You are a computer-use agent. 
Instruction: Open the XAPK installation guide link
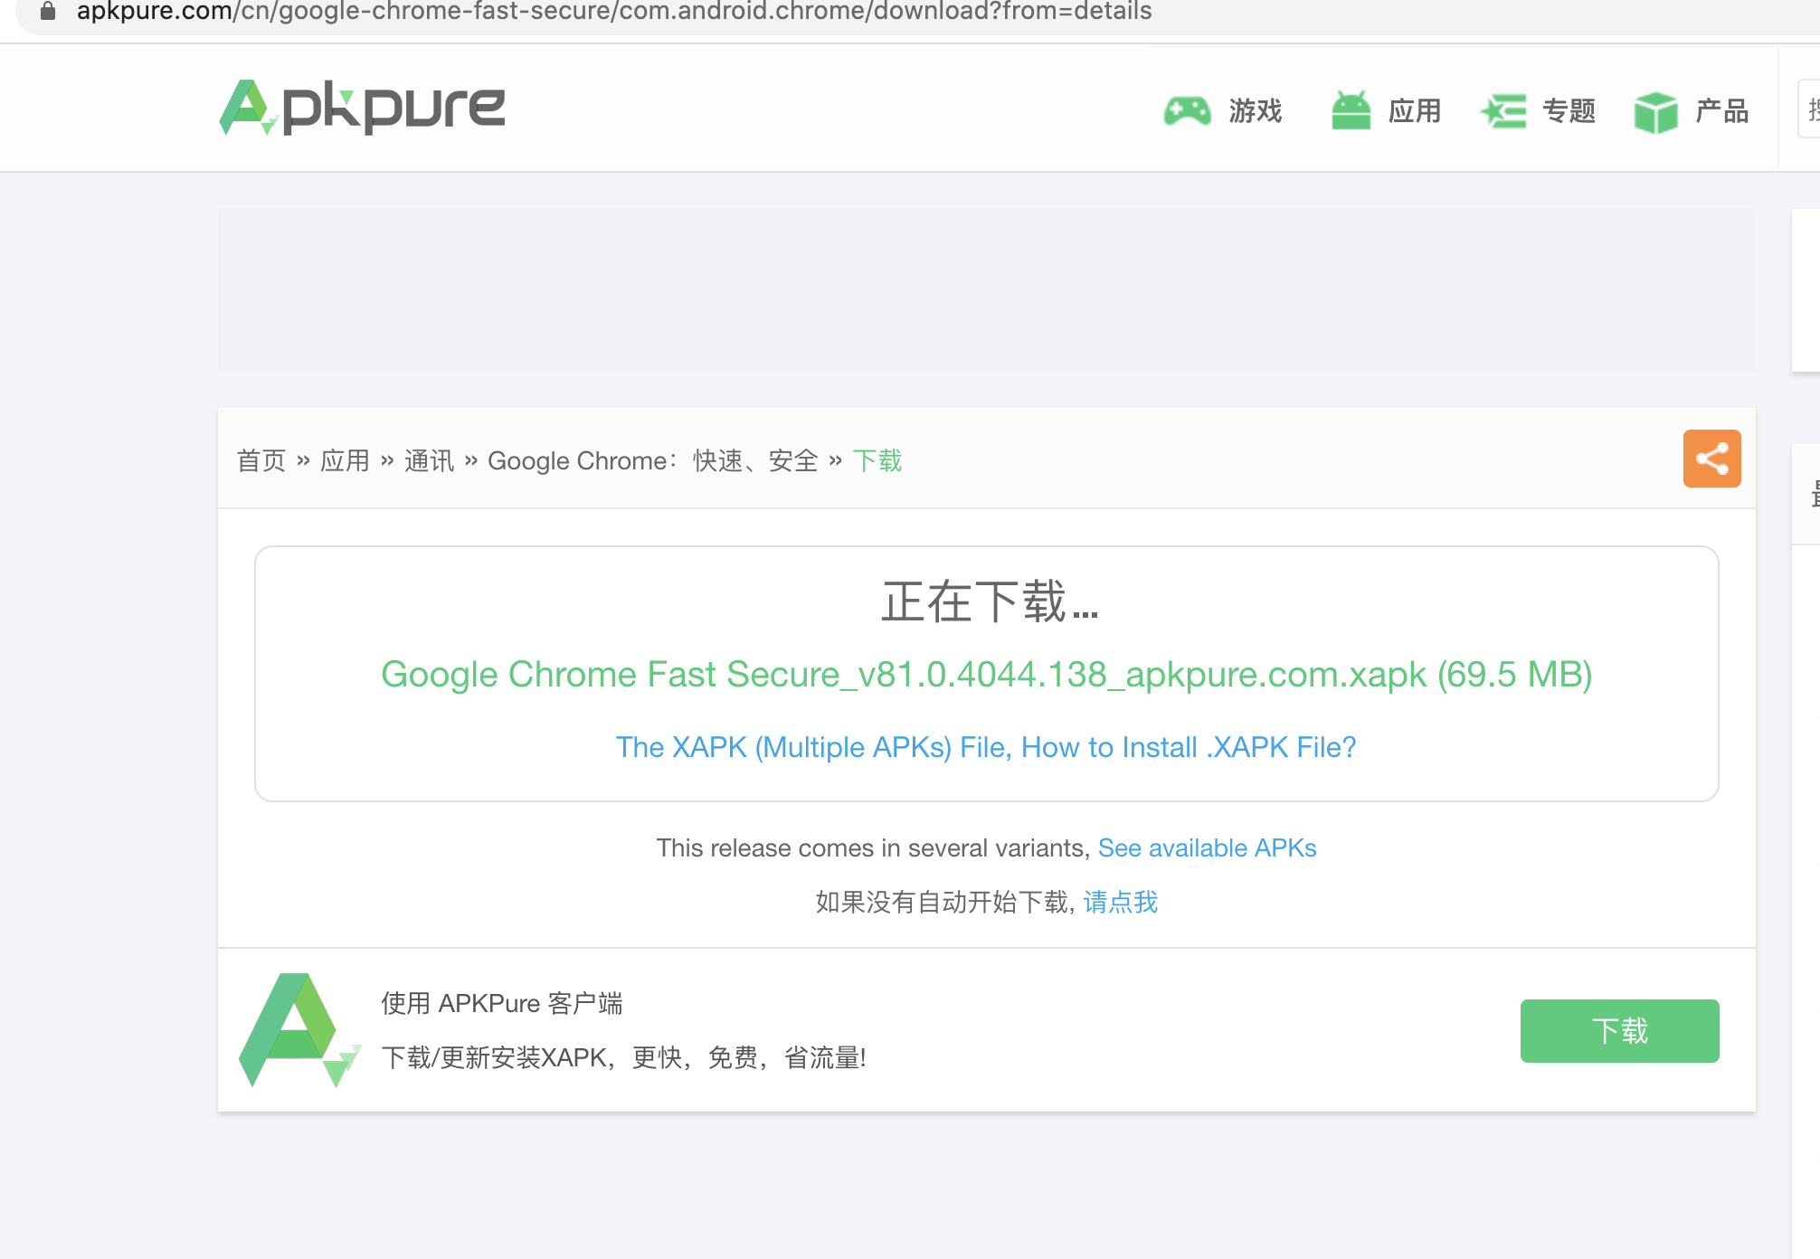(986, 747)
